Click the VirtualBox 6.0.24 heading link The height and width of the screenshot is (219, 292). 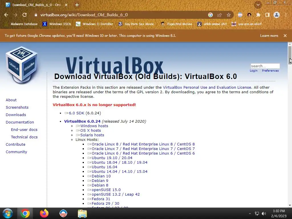(82, 121)
